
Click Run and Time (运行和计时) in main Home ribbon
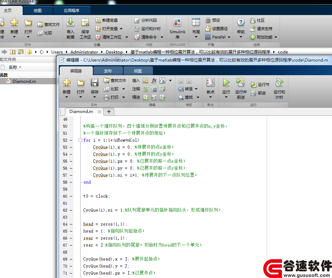click(x=148, y=29)
